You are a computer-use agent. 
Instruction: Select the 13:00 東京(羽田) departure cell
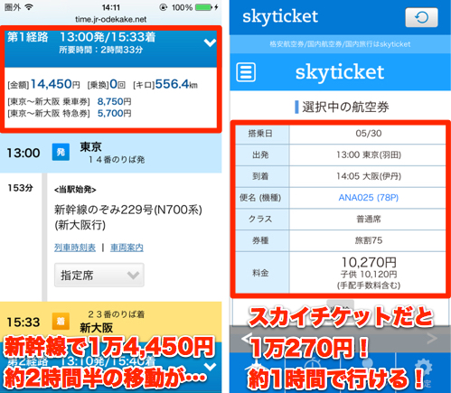(x=368, y=154)
